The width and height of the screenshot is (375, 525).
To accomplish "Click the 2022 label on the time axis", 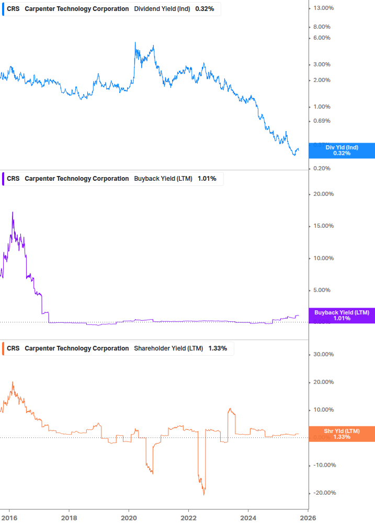I will 189,518.
